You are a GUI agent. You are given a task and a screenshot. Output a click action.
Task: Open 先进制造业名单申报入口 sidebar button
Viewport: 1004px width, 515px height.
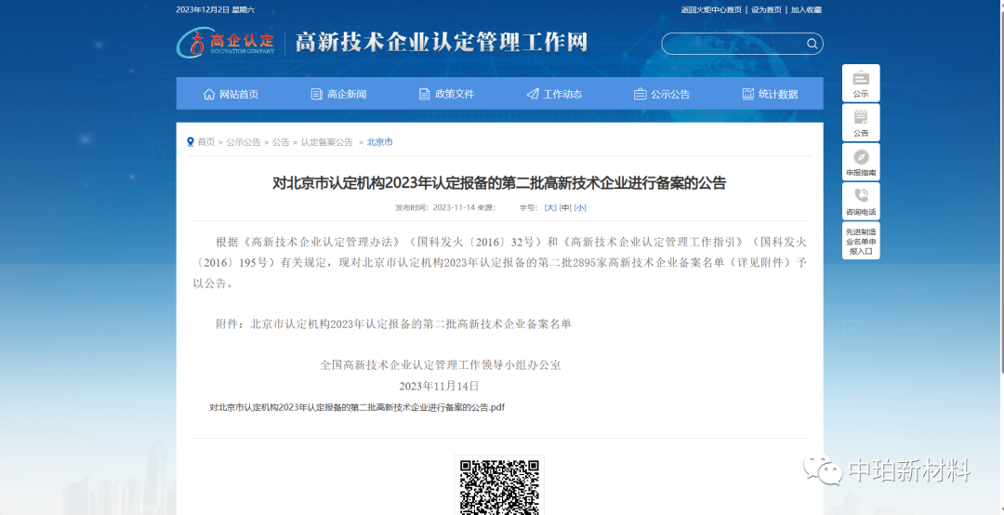861,241
